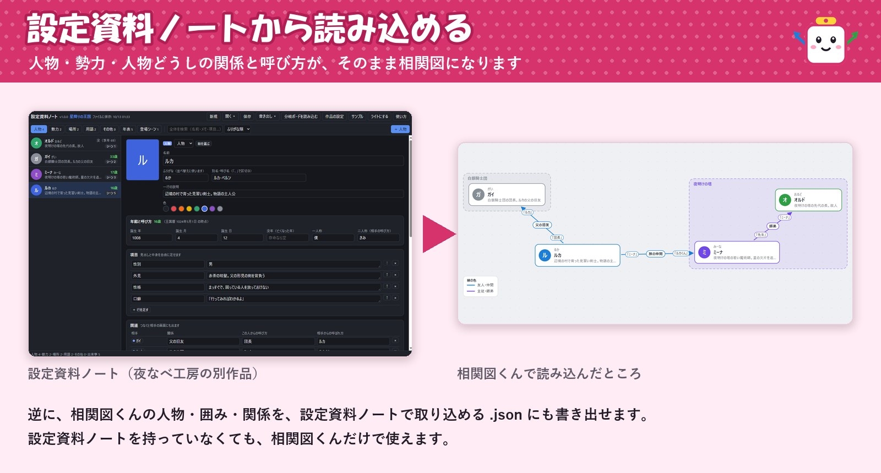Delete the 口癖 item row
The width and height of the screenshot is (881, 473).
point(395,298)
